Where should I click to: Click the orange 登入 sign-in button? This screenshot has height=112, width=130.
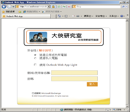click(92, 84)
